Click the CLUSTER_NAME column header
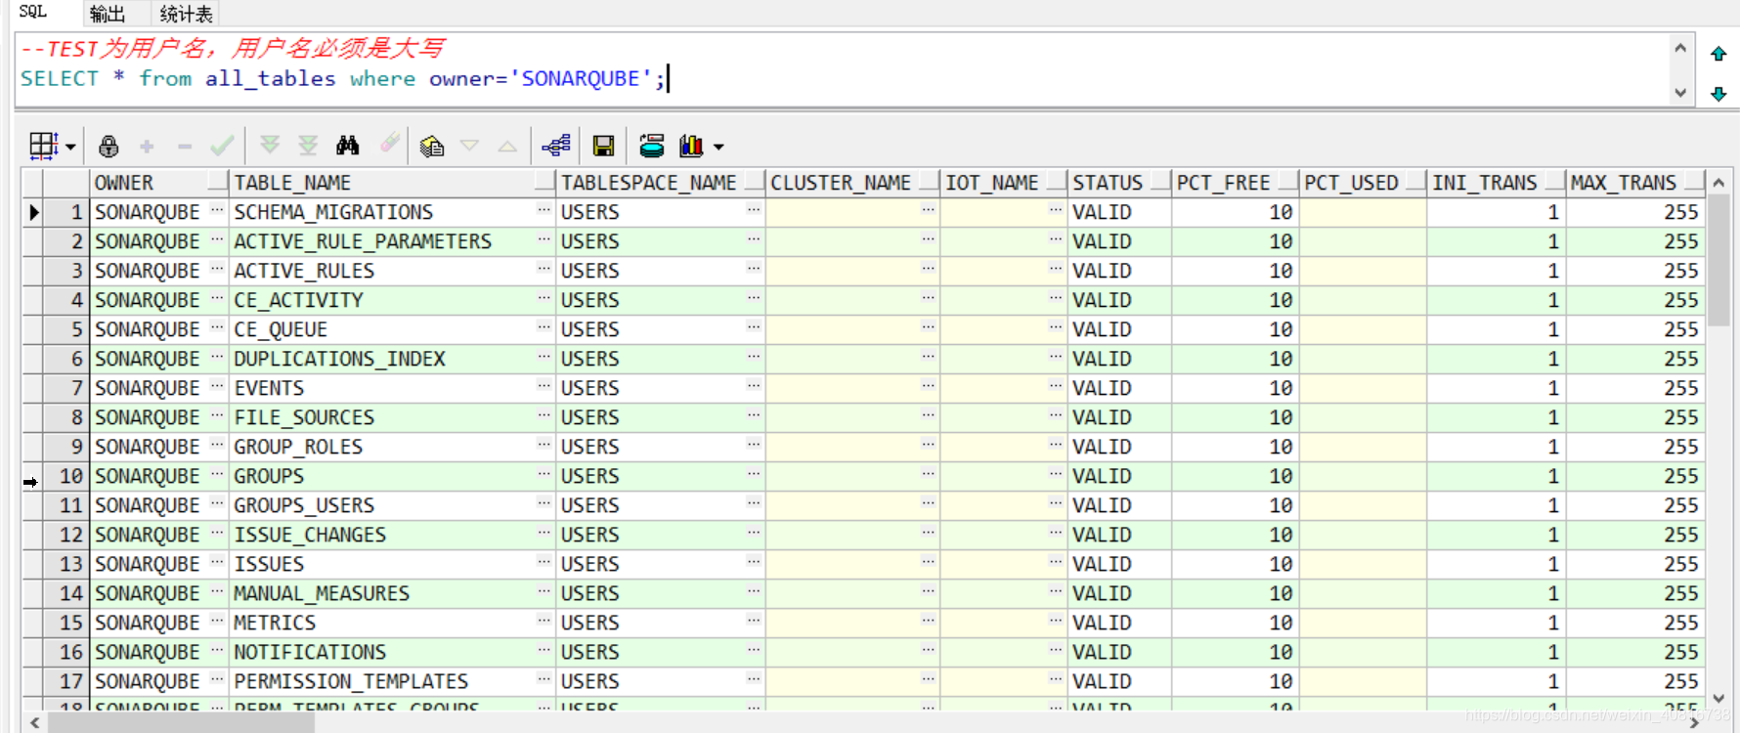 [853, 183]
